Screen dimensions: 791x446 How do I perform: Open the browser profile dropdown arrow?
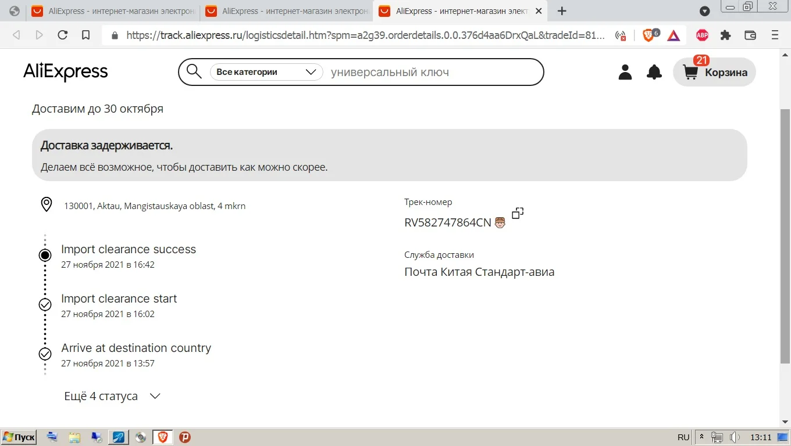[705, 11]
